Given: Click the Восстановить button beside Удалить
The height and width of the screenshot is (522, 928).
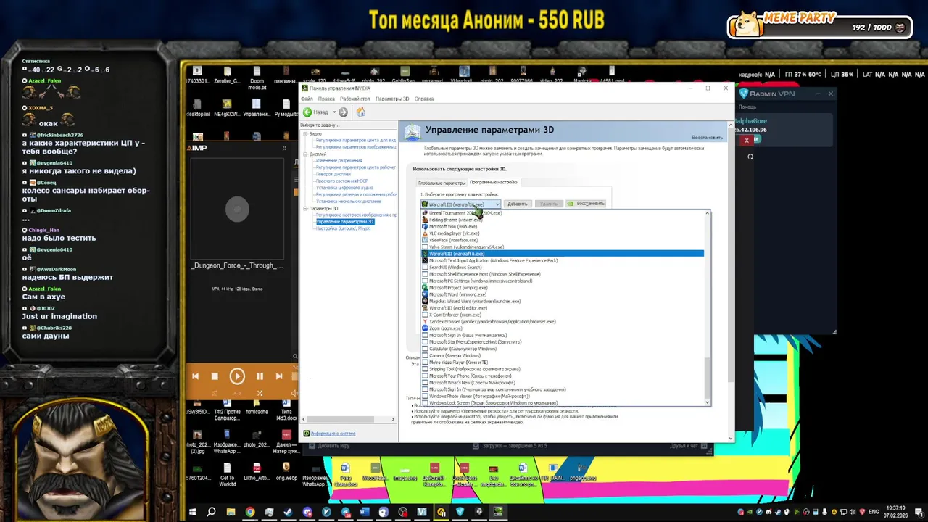Looking at the screenshot, I should [x=586, y=204].
